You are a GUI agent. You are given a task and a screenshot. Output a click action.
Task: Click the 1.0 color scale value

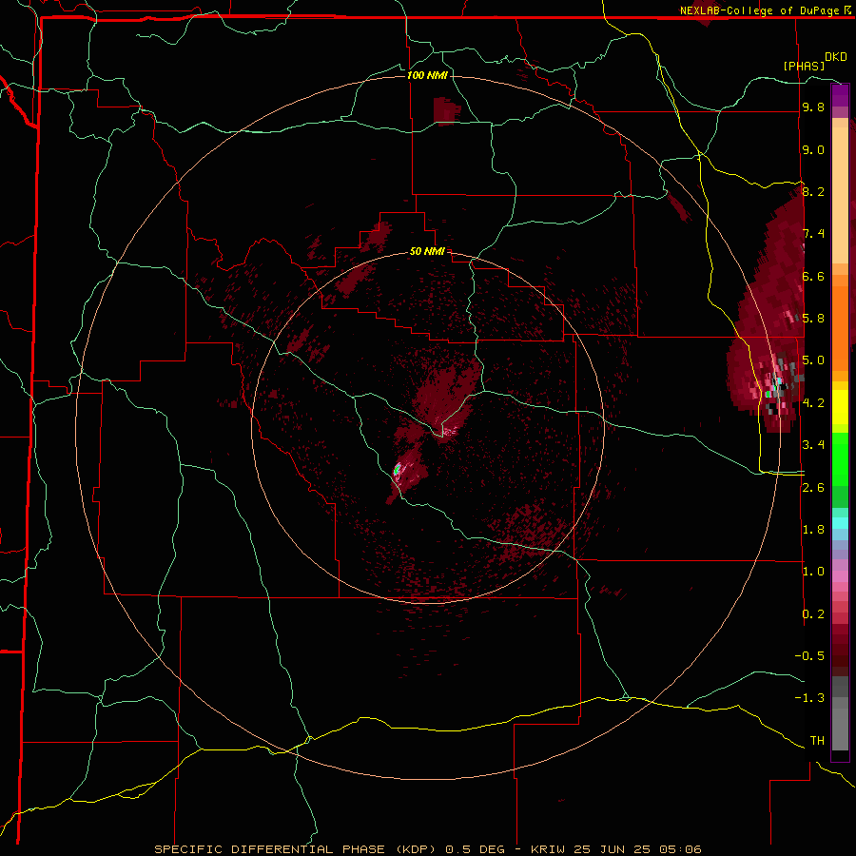(813, 572)
